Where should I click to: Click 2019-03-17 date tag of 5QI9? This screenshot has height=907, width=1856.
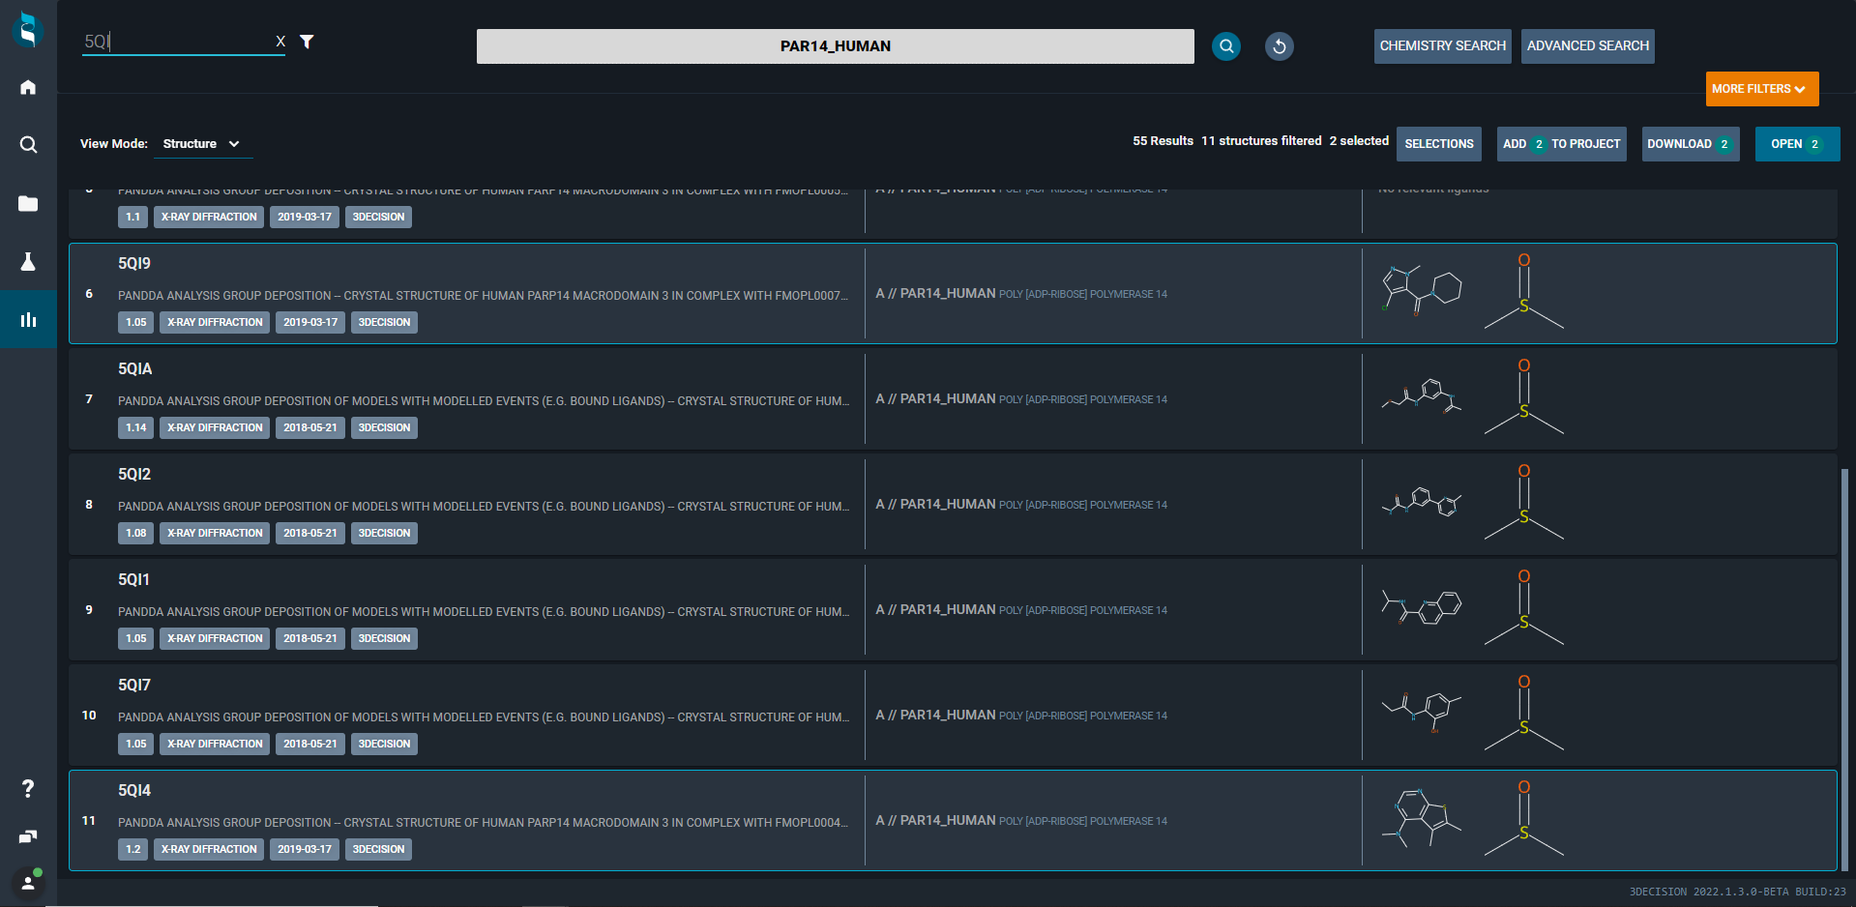click(x=310, y=322)
